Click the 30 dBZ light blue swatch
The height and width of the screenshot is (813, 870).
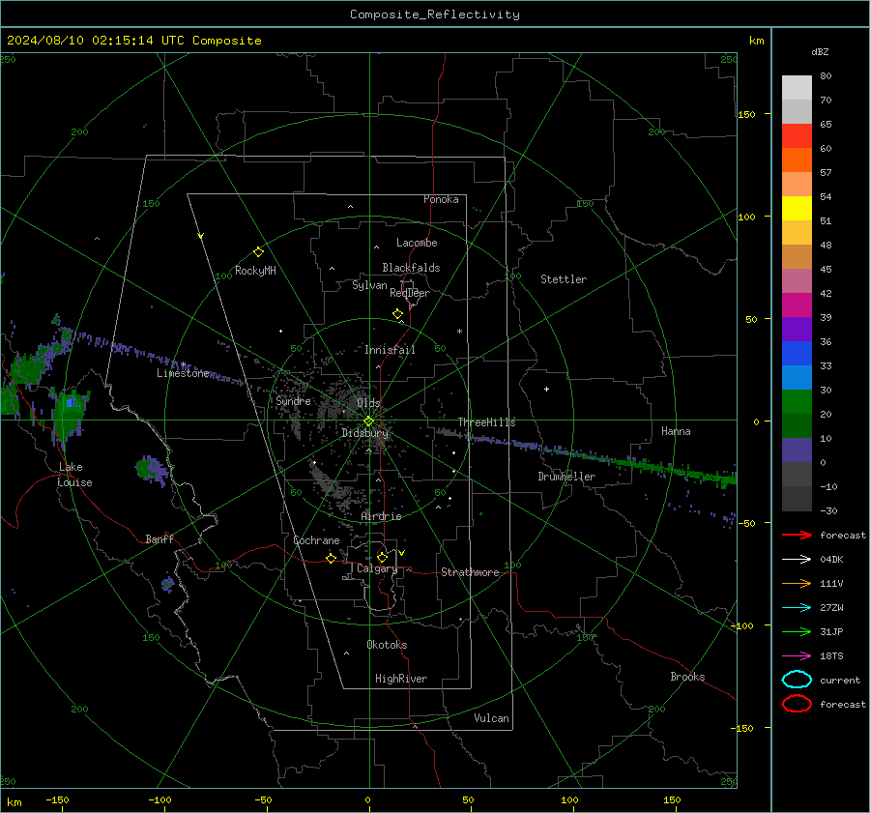pos(797,377)
